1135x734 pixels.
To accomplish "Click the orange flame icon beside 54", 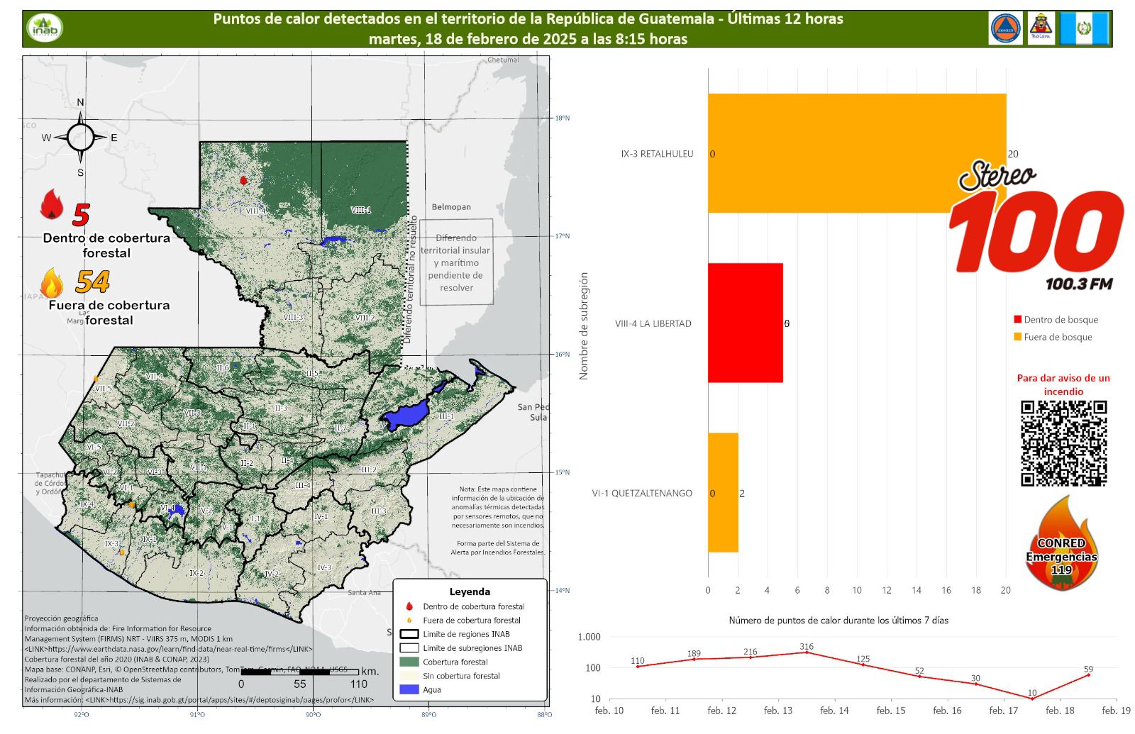I will 52,283.
